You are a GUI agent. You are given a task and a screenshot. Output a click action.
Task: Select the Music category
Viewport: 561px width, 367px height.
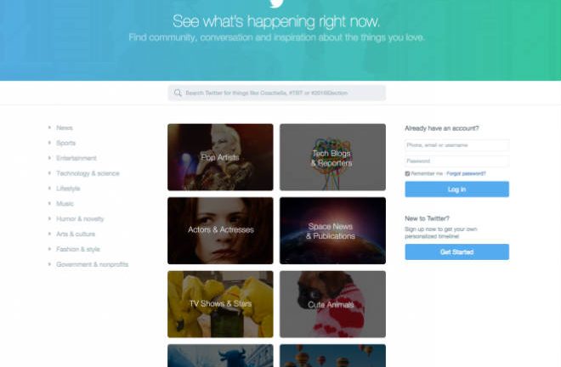tap(65, 204)
